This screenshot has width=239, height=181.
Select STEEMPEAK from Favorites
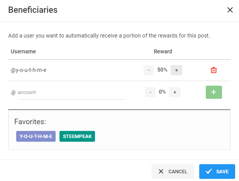[x=77, y=136]
